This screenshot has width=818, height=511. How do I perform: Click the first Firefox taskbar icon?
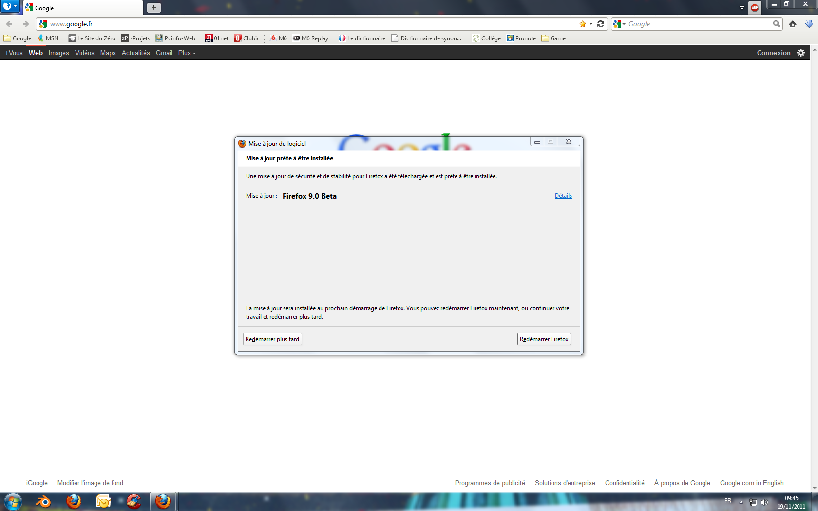(74, 501)
